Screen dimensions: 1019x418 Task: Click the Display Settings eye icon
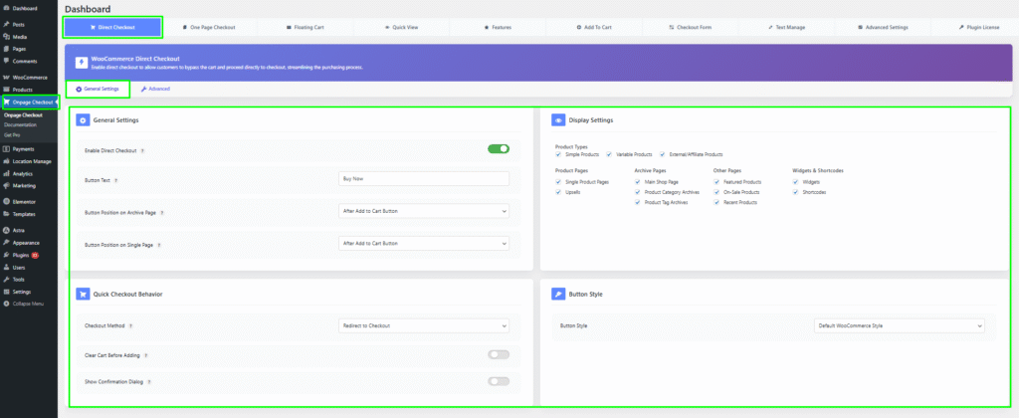coord(558,120)
